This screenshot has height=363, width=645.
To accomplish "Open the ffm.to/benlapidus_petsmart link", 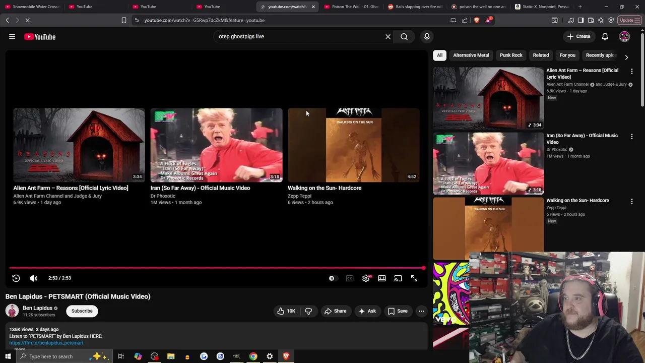I will 46,343.
